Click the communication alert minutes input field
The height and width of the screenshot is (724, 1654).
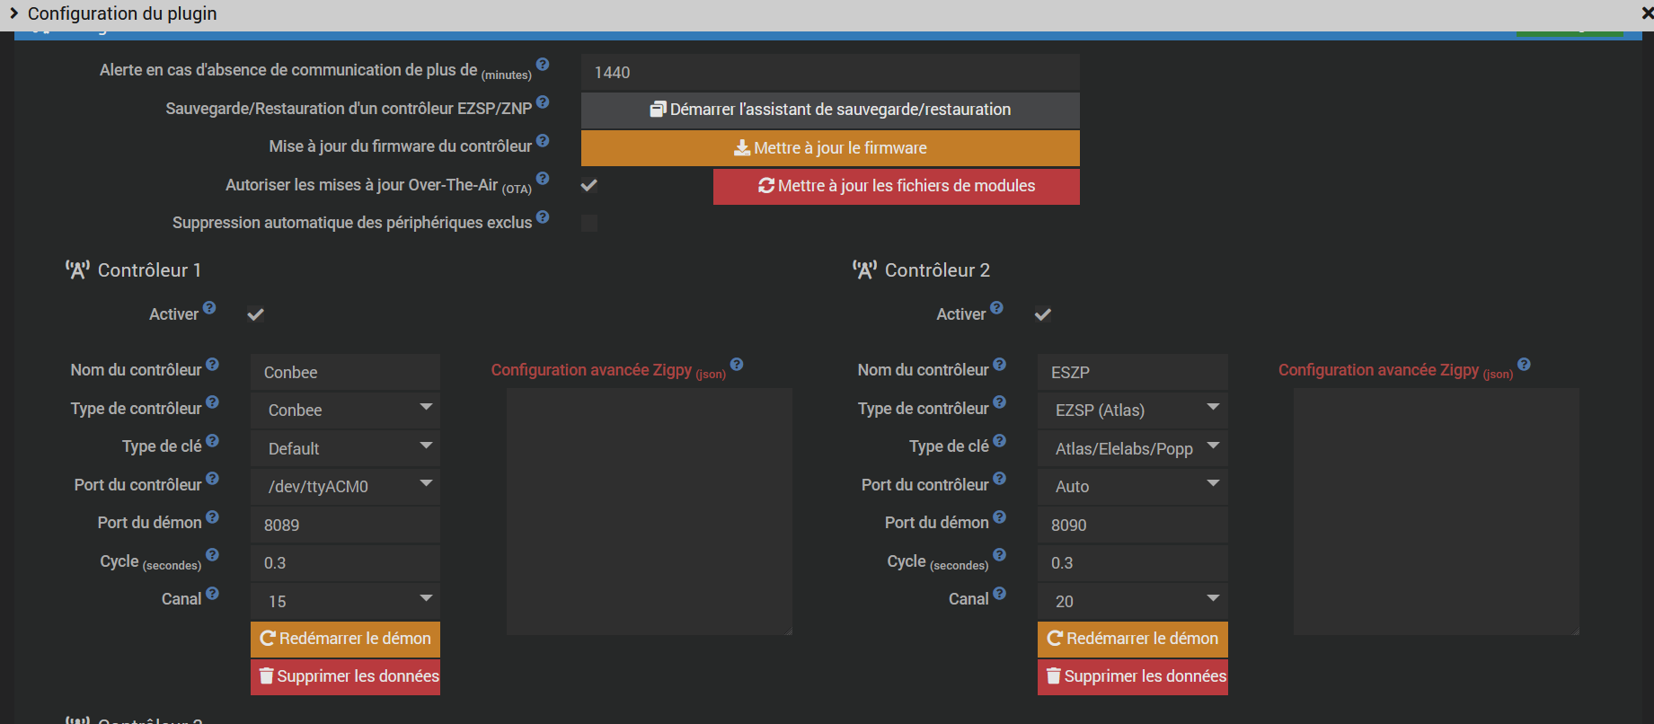pyautogui.click(x=830, y=72)
